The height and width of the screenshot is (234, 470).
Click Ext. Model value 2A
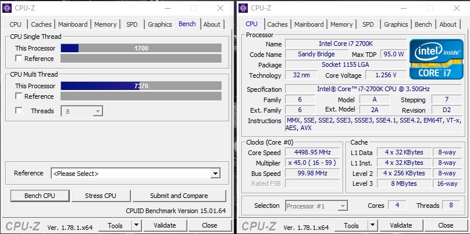(375, 110)
